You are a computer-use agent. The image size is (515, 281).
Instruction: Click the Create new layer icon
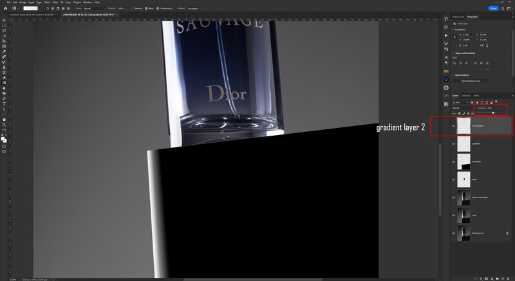click(503, 278)
